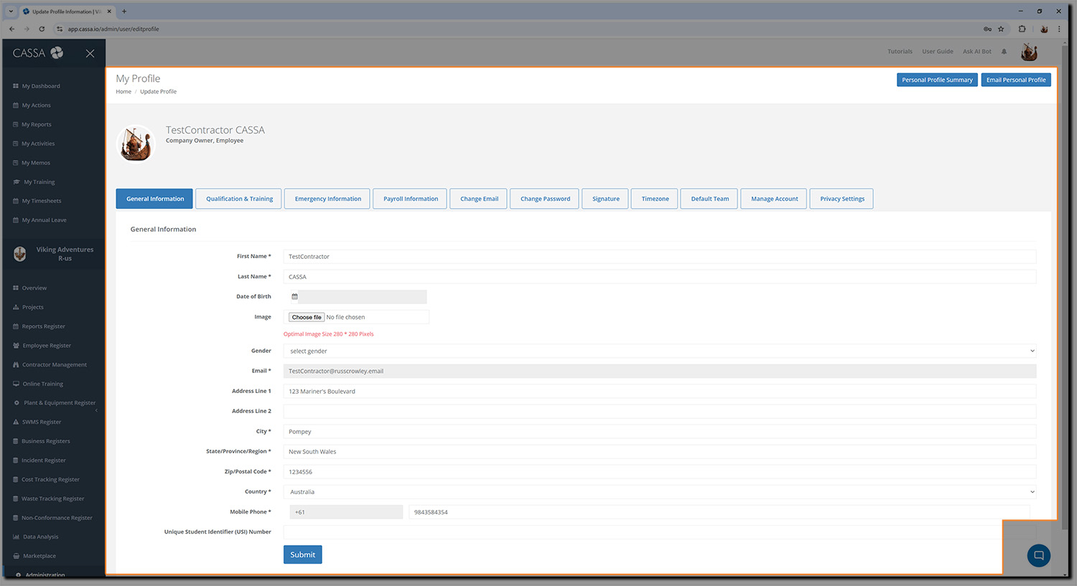This screenshot has width=1077, height=586.
Task: Open the browser extensions puzzle icon
Action: [1022, 29]
